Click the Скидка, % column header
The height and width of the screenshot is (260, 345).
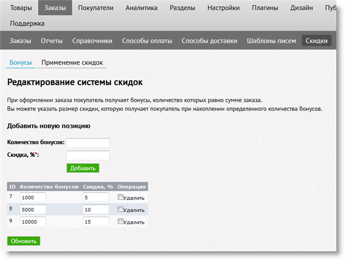point(98,187)
